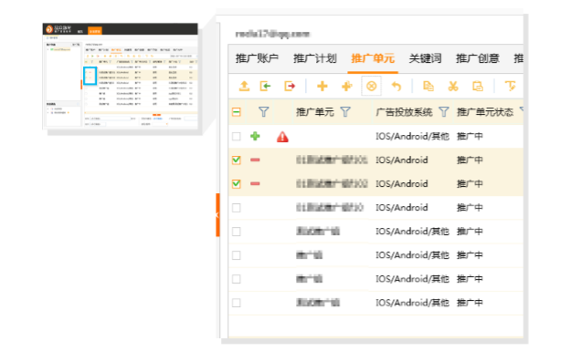Collapse side panel with orange handle
Image resolution: width=571 pixels, height=361 pixels.
click(217, 215)
